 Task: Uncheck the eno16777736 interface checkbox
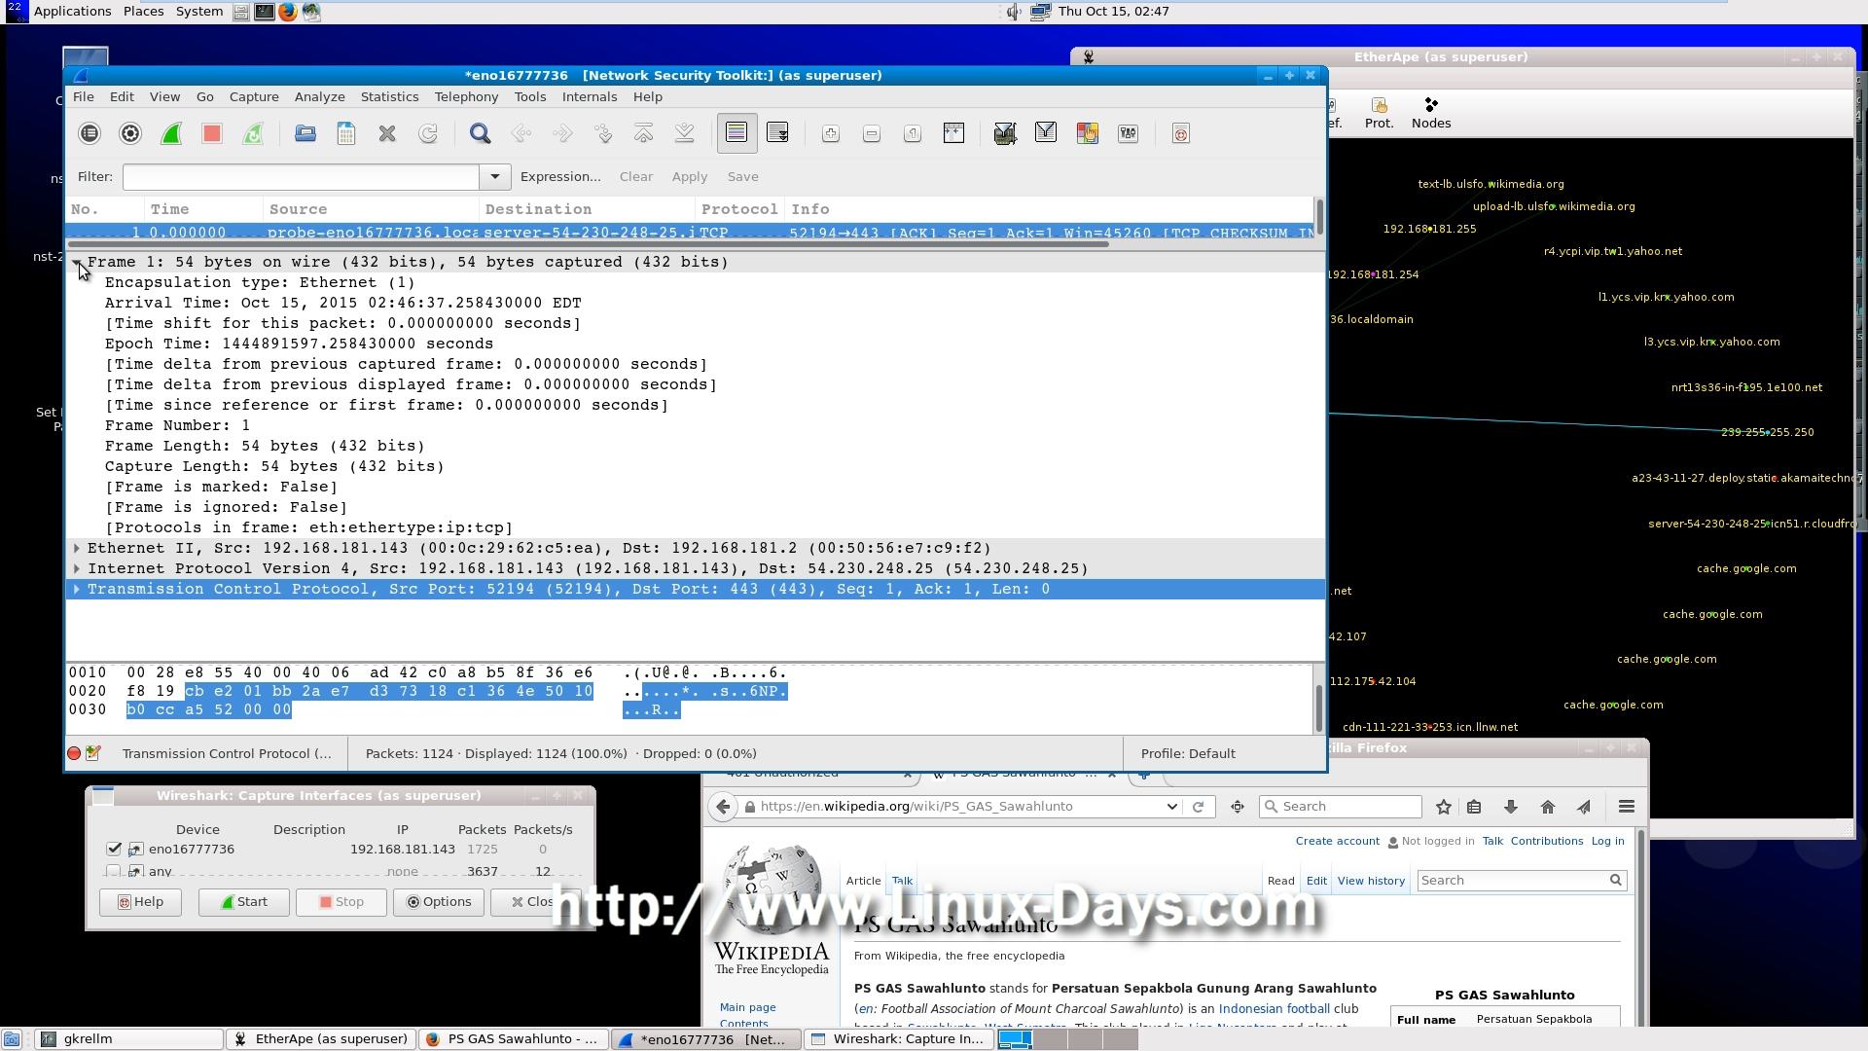click(114, 849)
